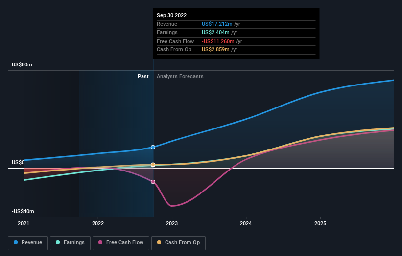The height and width of the screenshot is (256, 402).
Task: Click the 2025 x-axis label
Action: [320, 224]
